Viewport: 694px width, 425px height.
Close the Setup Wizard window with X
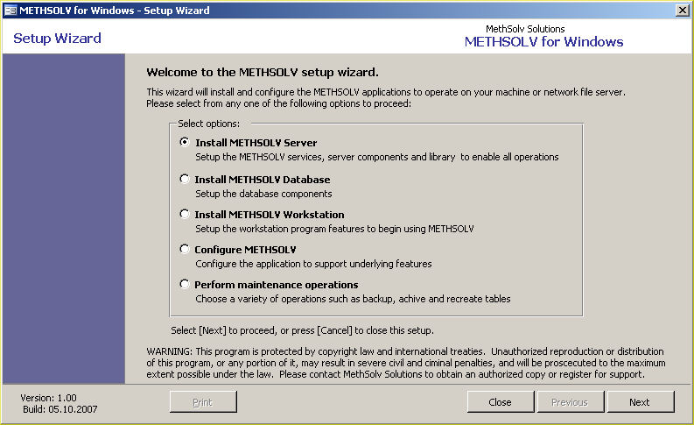(x=683, y=11)
